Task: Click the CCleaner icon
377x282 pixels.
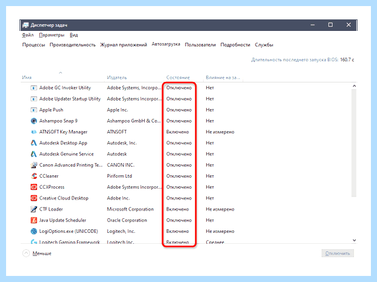Action: tap(33, 176)
